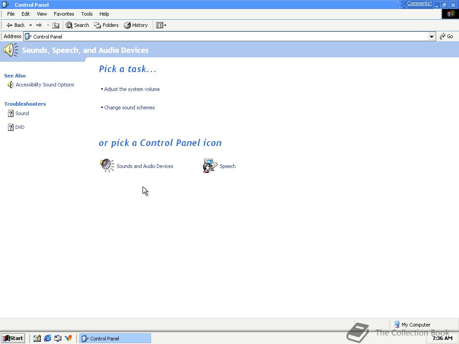Click the Sound troubleshooter help icon
This screenshot has width=459, height=344.
[x=11, y=113]
